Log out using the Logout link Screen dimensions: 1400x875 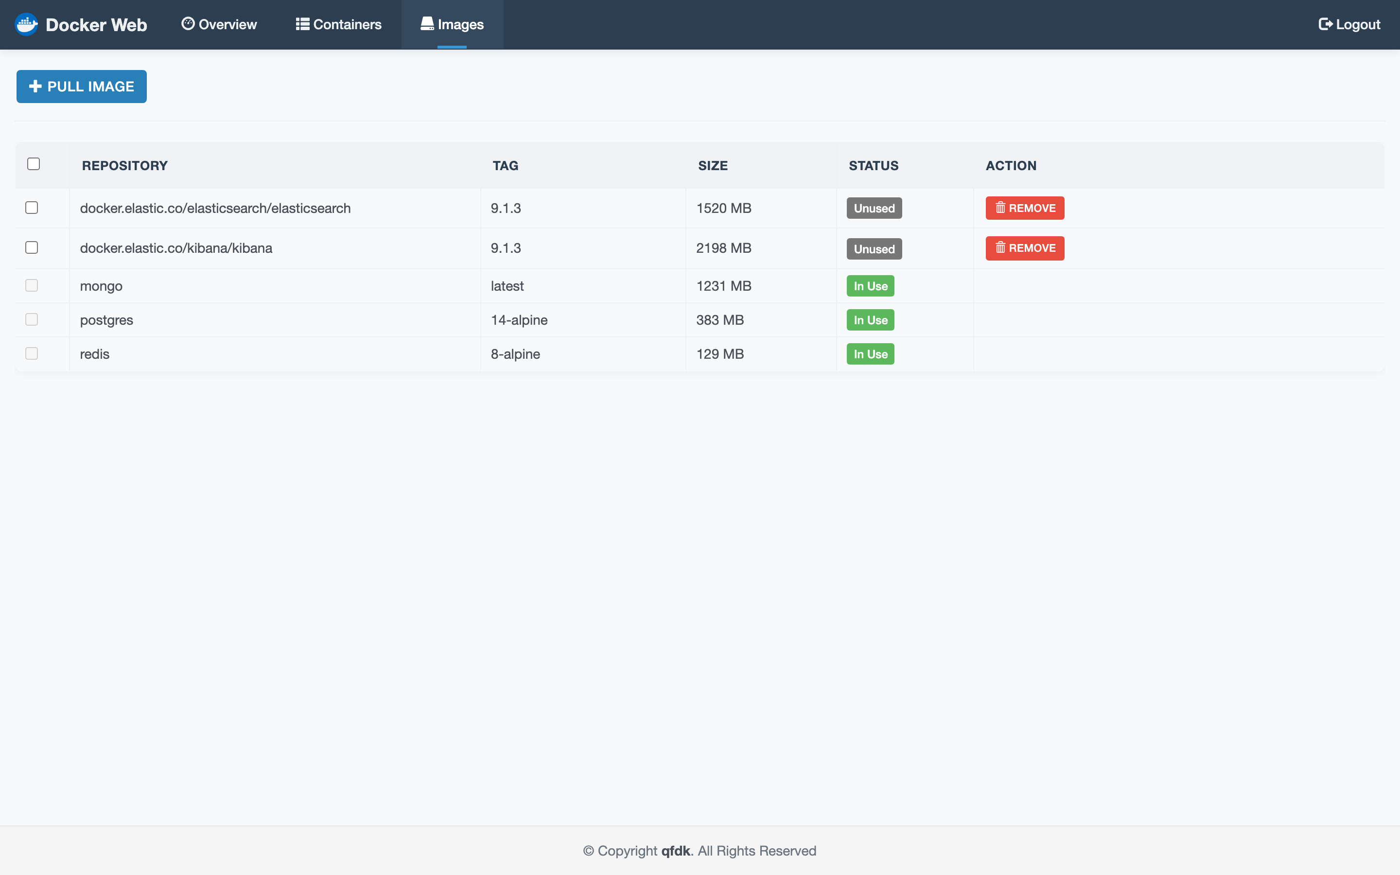pyautogui.click(x=1349, y=24)
